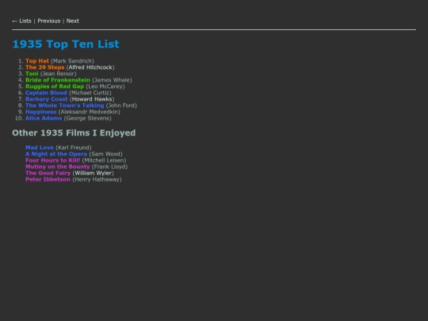This screenshot has width=428, height=321.
Task: Click the text (James Whale)
Action: click(112, 80)
